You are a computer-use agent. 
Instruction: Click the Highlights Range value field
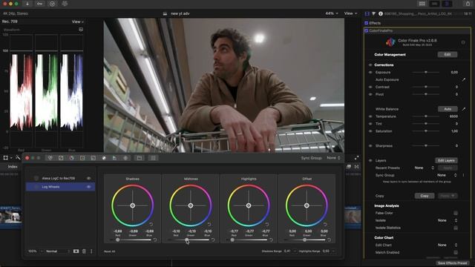[x=326, y=251]
